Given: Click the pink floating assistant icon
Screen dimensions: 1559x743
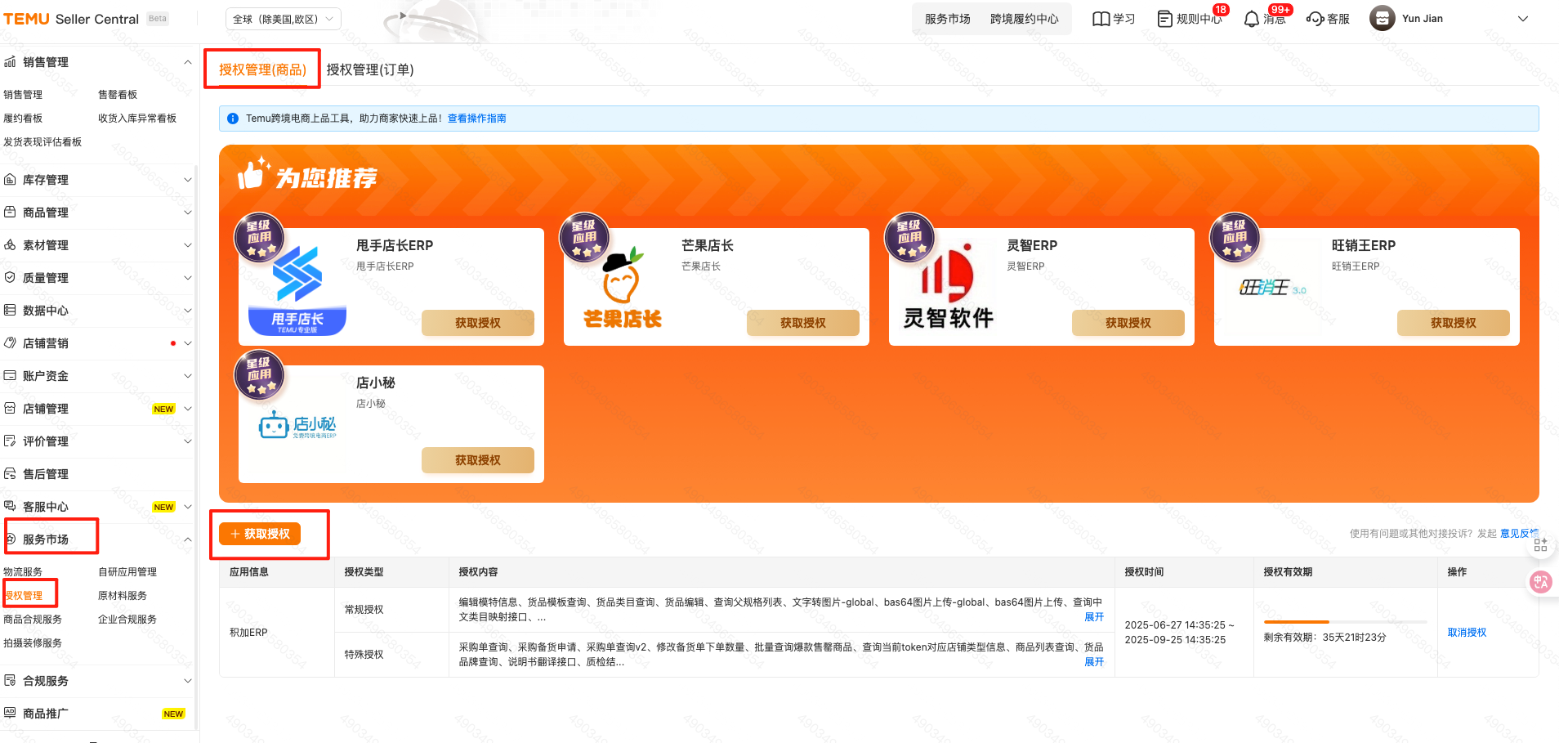Looking at the screenshot, I should [x=1541, y=582].
